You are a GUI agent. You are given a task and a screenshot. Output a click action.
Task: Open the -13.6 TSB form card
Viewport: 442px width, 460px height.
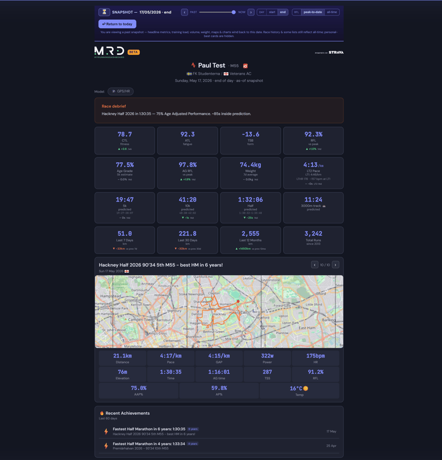coord(251,141)
